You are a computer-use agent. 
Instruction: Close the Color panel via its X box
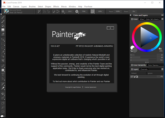pos(132,19)
